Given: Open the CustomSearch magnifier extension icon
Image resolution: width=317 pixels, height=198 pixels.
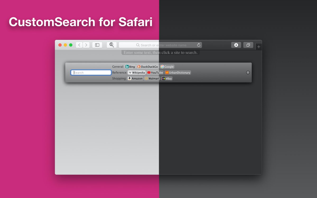Looking at the screenshot, I should click(112, 45).
